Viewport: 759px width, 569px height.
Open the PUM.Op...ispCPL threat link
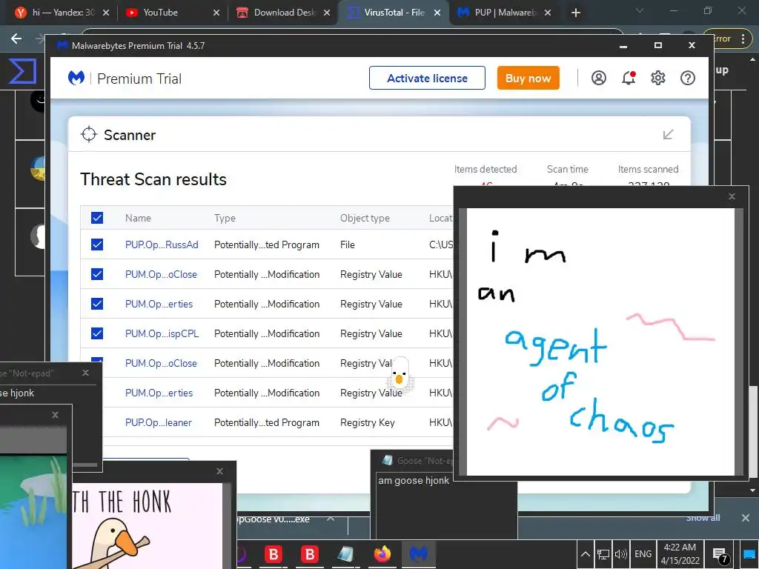[x=162, y=334]
